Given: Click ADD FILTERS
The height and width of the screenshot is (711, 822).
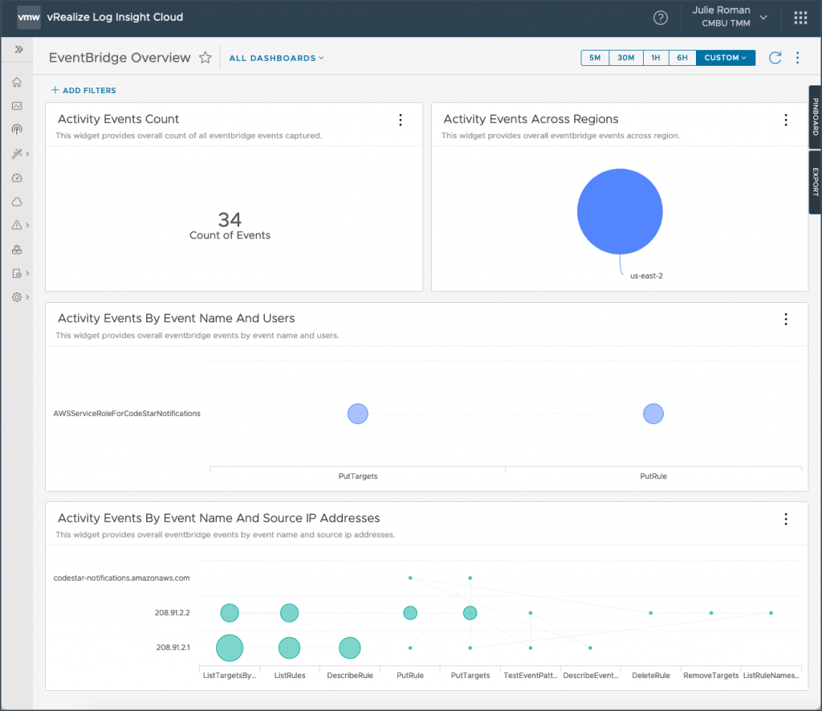Looking at the screenshot, I should point(83,91).
